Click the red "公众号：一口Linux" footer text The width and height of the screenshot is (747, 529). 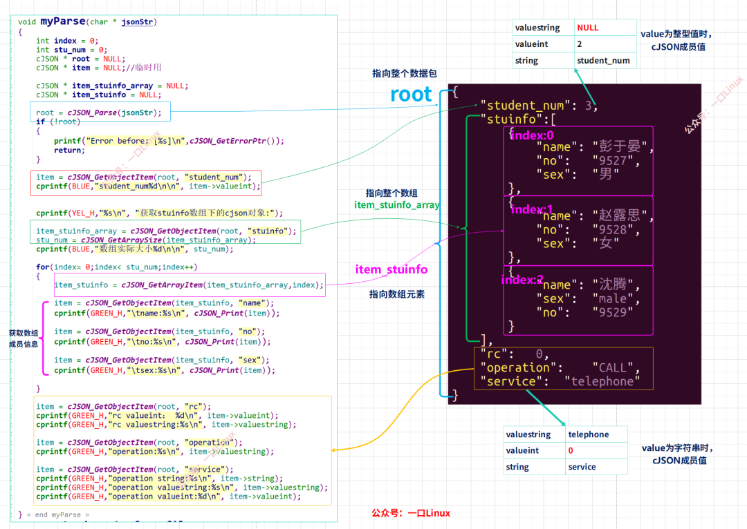411,513
